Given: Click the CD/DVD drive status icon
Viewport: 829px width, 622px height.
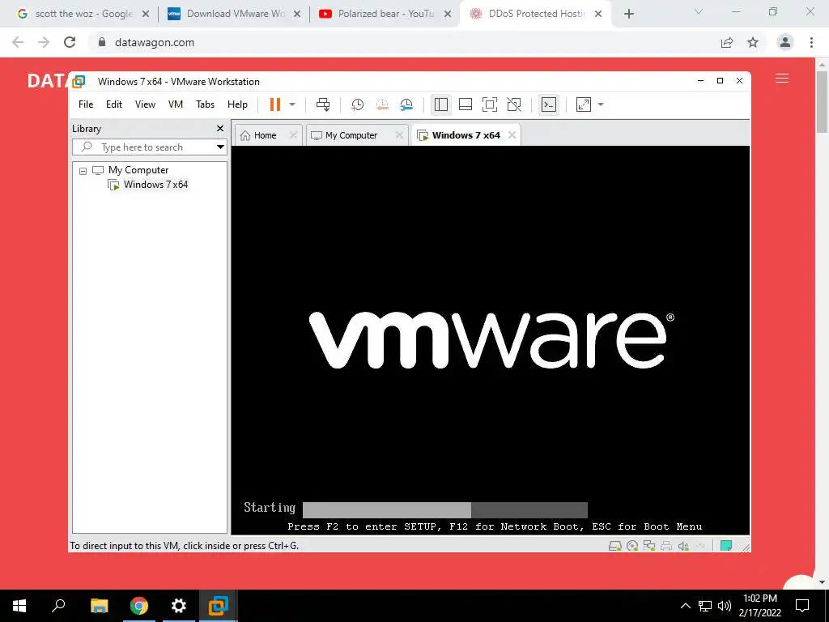Looking at the screenshot, I should coord(631,546).
